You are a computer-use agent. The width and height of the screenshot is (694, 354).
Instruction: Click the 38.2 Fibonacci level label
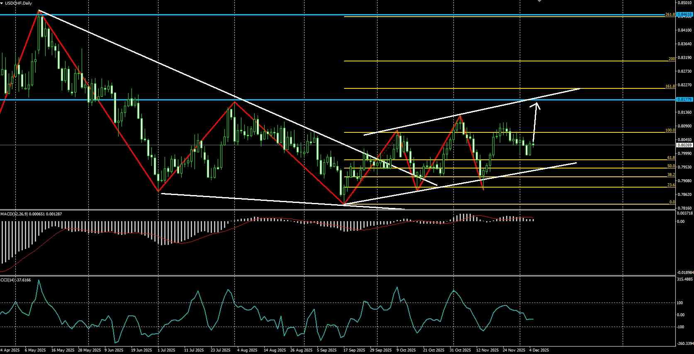pos(671,175)
